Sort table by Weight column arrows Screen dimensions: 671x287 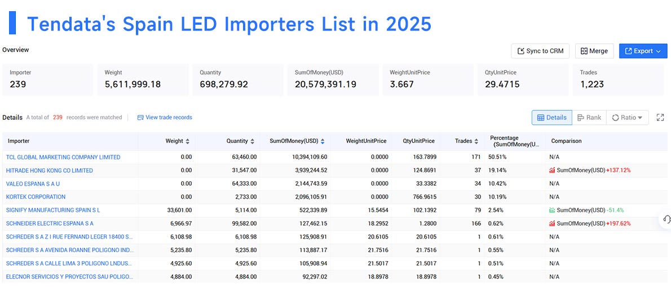point(187,141)
